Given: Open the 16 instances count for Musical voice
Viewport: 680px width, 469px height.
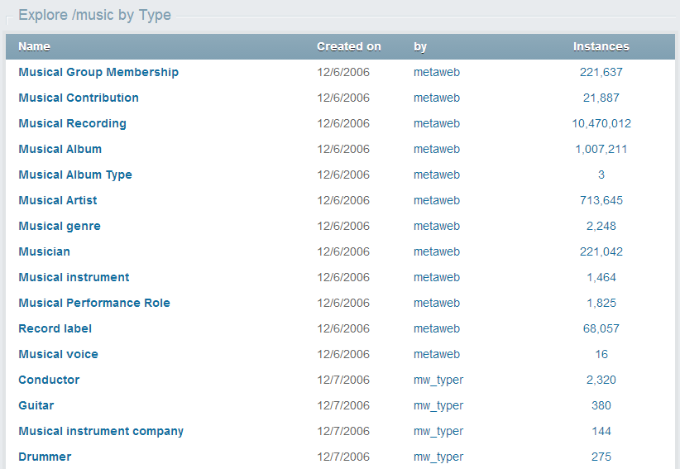Looking at the screenshot, I should pyautogui.click(x=601, y=354).
